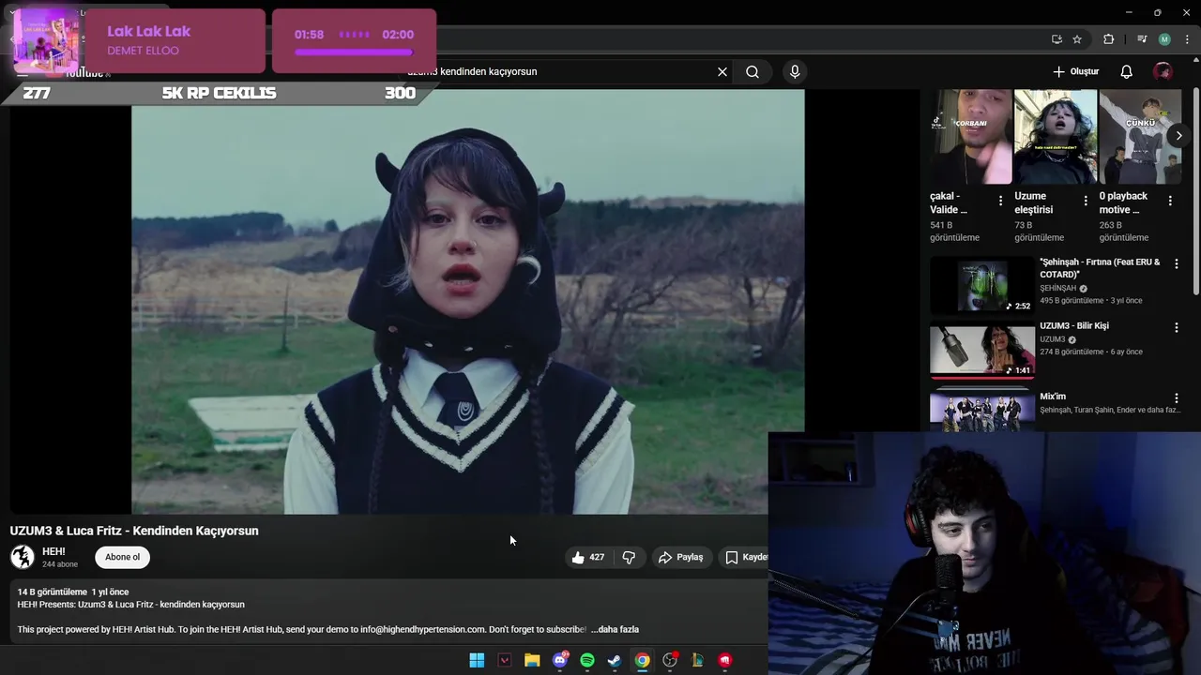Open Spotify from the taskbar
The image size is (1201, 675).
pyautogui.click(x=587, y=660)
